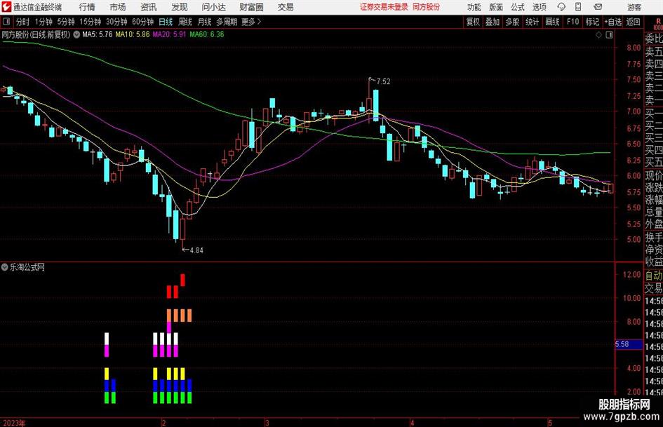Click the 5.58 highlighted axis value
The width and height of the screenshot is (663, 427).
tap(622, 344)
